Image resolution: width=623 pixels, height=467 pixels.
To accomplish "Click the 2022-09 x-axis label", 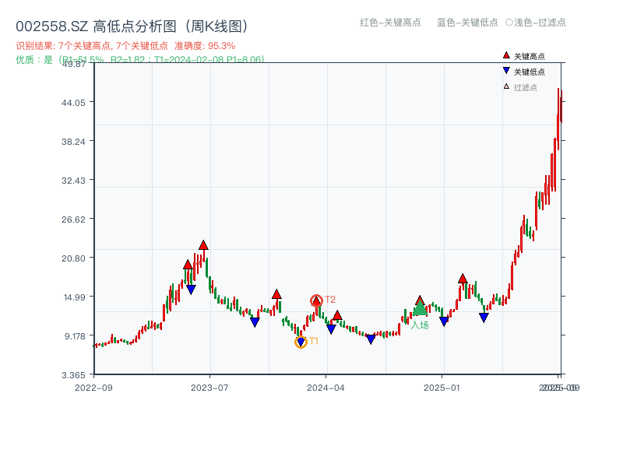I will click(93, 388).
